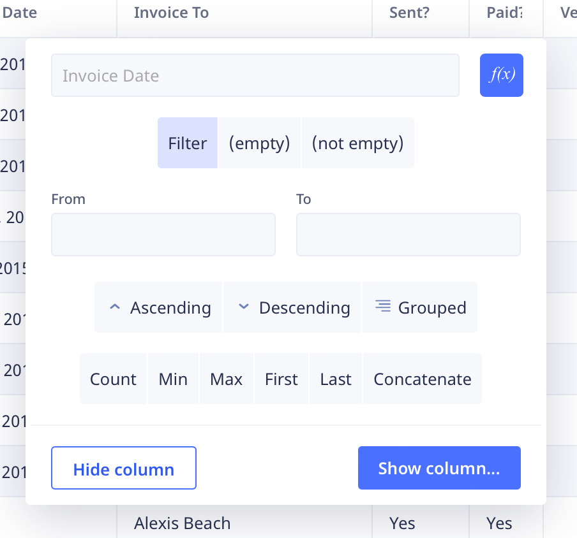
Task: Choose the Concatenate aggregation
Action: coord(422,379)
